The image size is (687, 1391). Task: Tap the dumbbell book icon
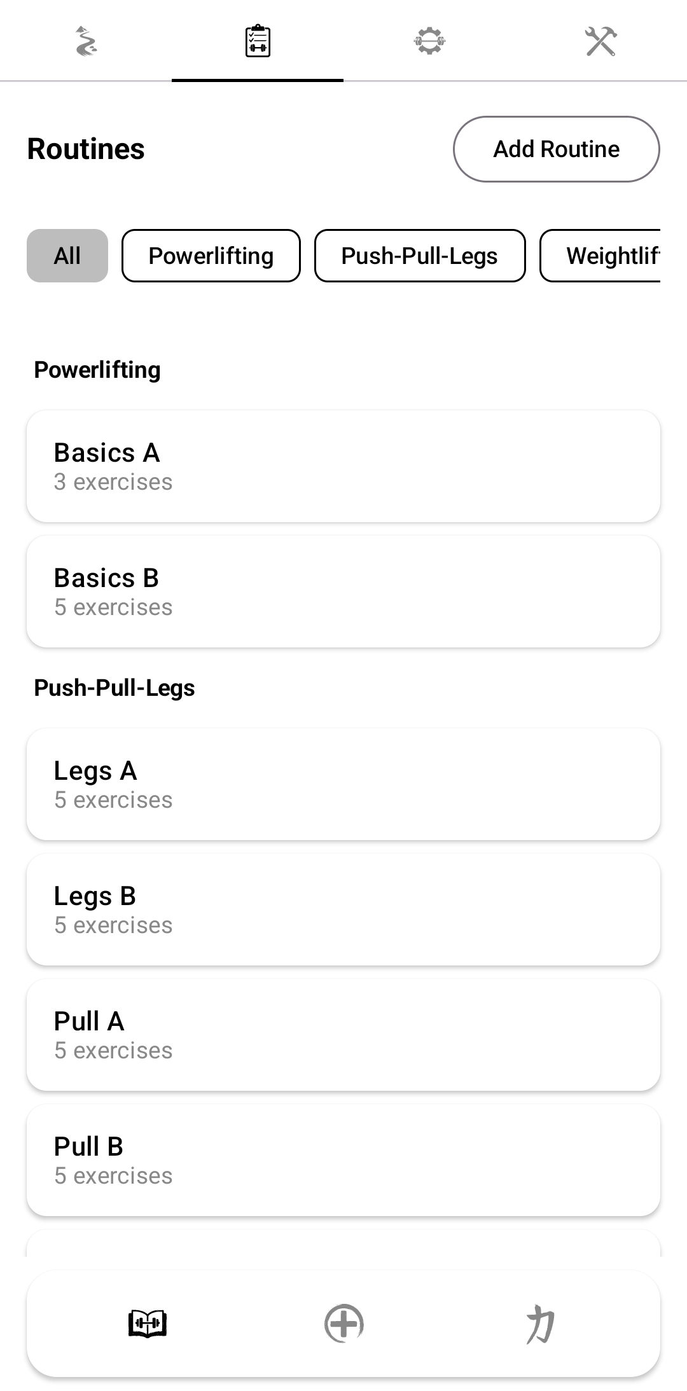148,1324
